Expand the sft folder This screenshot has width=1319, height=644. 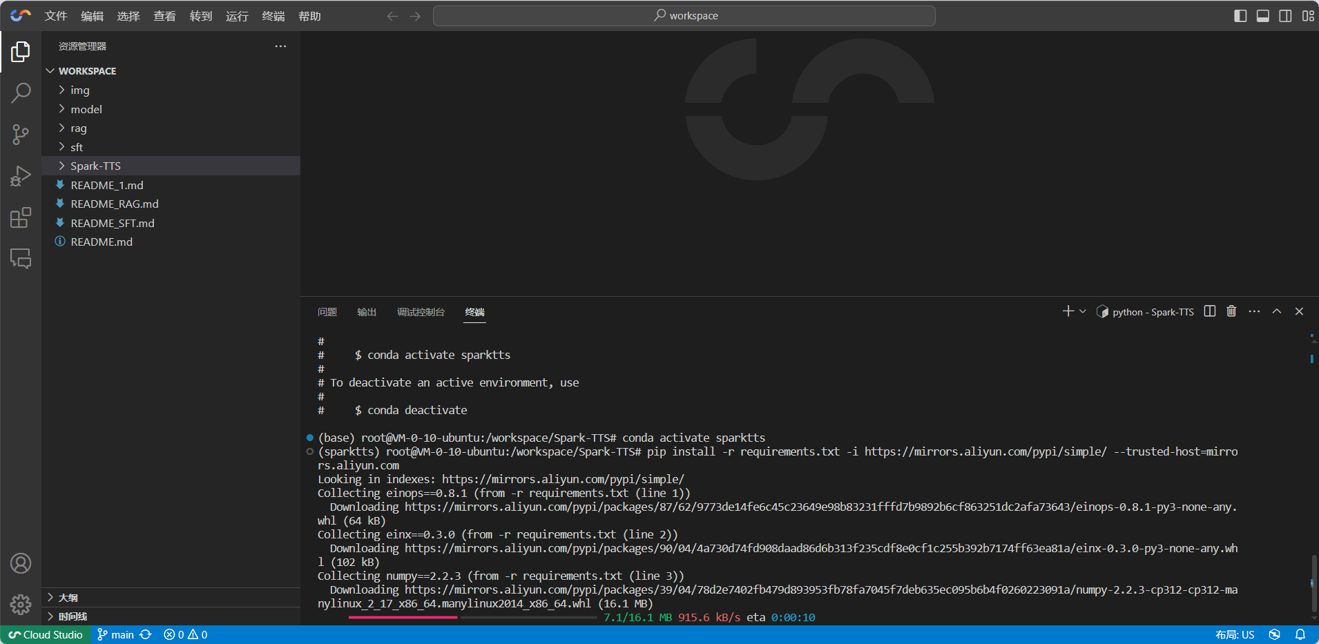171,147
